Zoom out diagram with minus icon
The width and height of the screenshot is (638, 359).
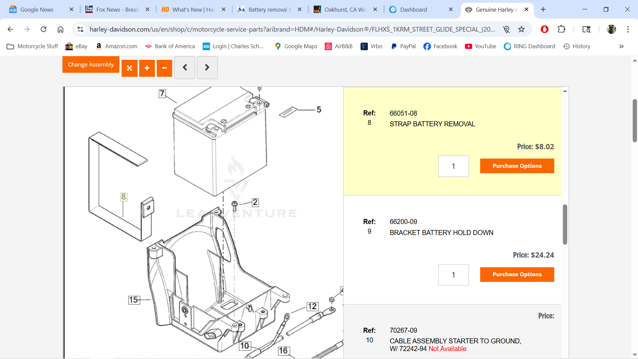point(164,68)
